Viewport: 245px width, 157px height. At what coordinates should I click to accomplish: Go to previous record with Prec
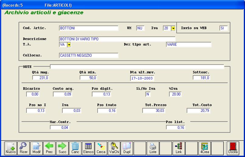pos(49,148)
